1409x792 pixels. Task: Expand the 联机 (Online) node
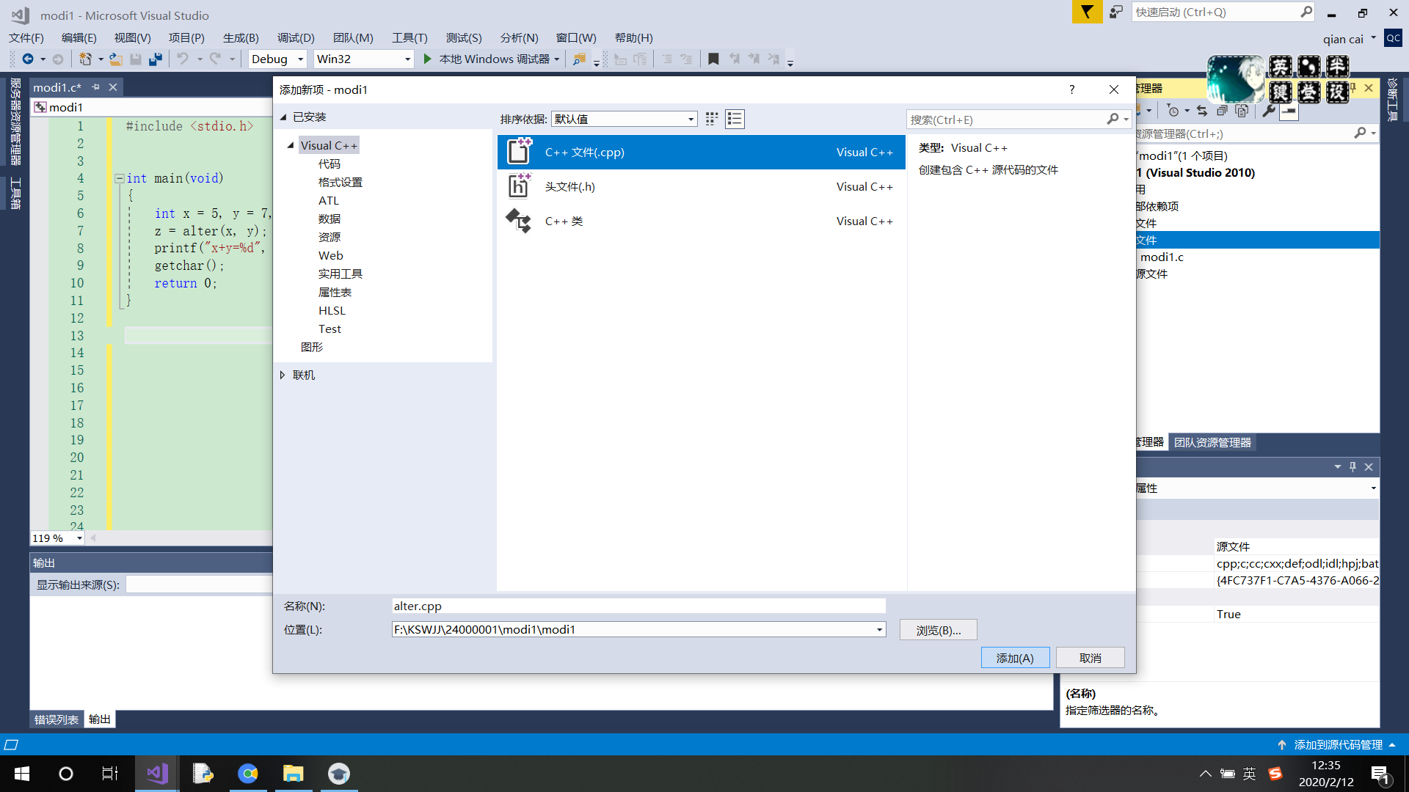pyautogui.click(x=283, y=375)
